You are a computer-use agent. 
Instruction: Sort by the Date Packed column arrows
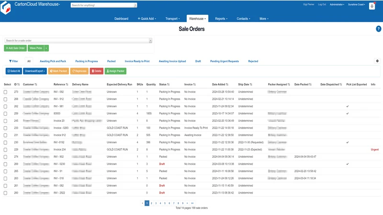(x=310, y=85)
